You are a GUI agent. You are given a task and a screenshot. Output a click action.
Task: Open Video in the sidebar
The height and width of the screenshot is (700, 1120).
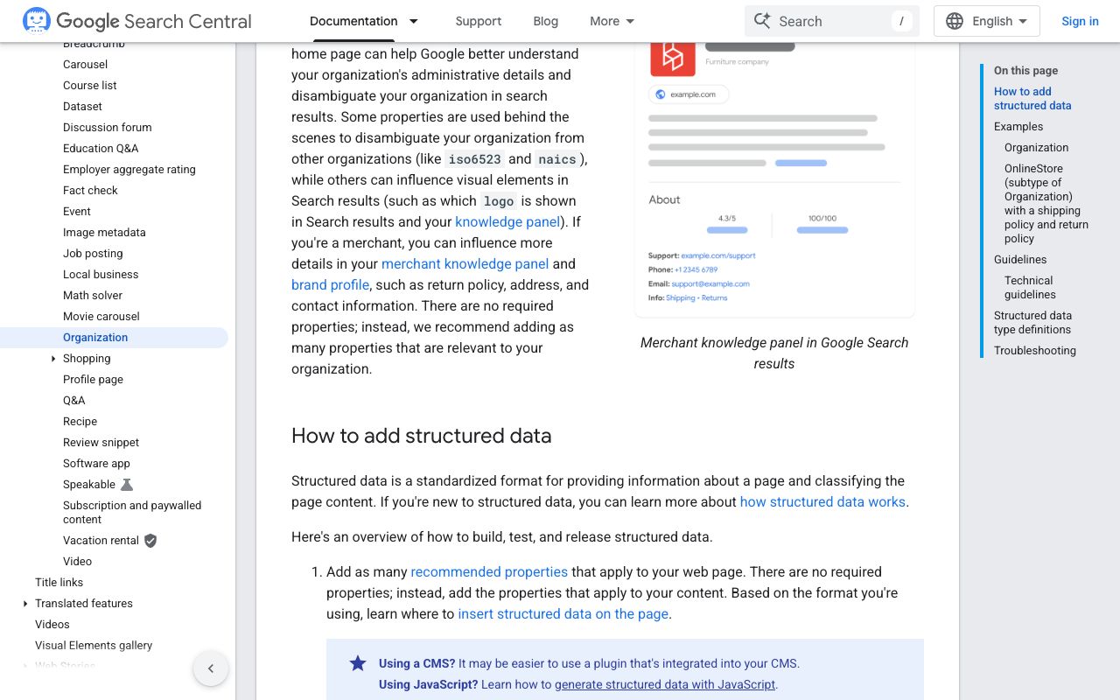[x=77, y=562]
